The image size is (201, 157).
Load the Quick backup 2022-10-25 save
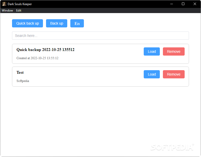tap(152, 51)
